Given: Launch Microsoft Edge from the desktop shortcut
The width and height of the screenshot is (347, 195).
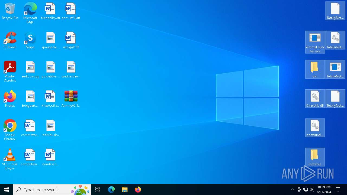Looking at the screenshot, I should (30, 13).
